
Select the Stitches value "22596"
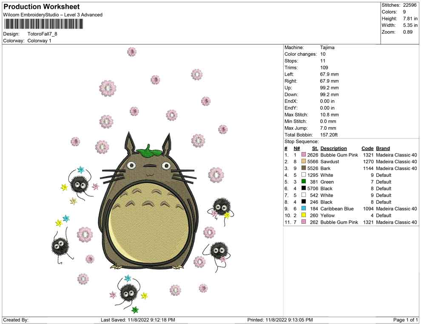[x=410, y=5]
